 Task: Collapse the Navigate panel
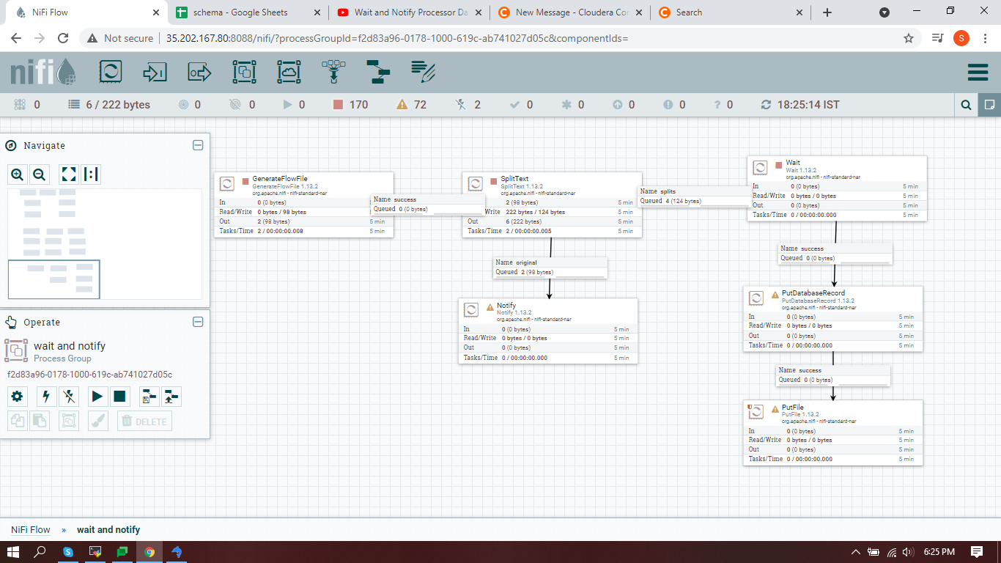(198, 145)
